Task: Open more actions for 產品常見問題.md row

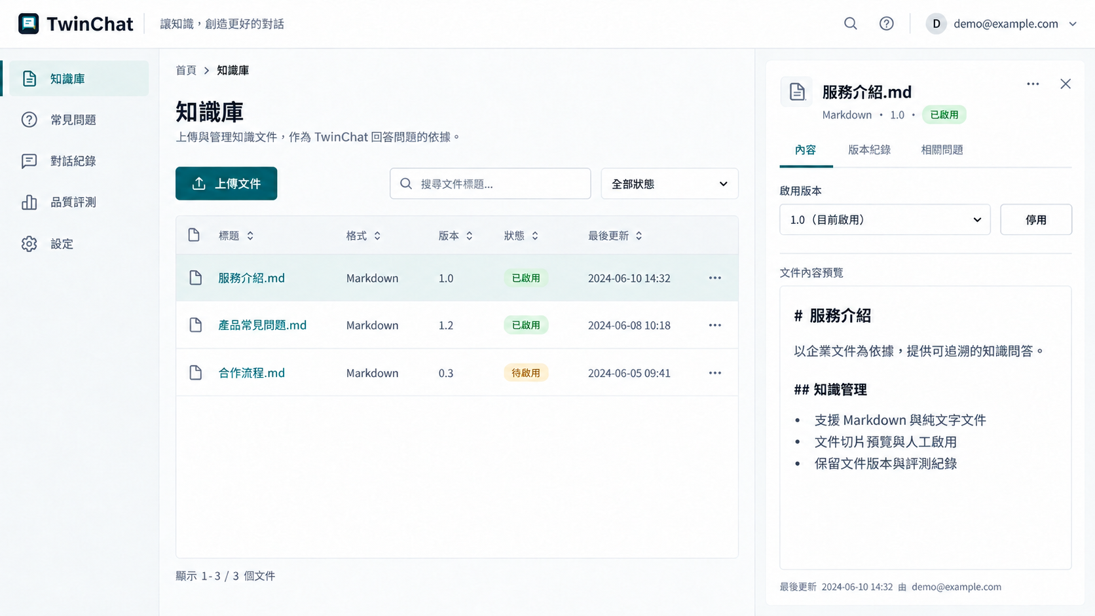Action: click(715, 325)
